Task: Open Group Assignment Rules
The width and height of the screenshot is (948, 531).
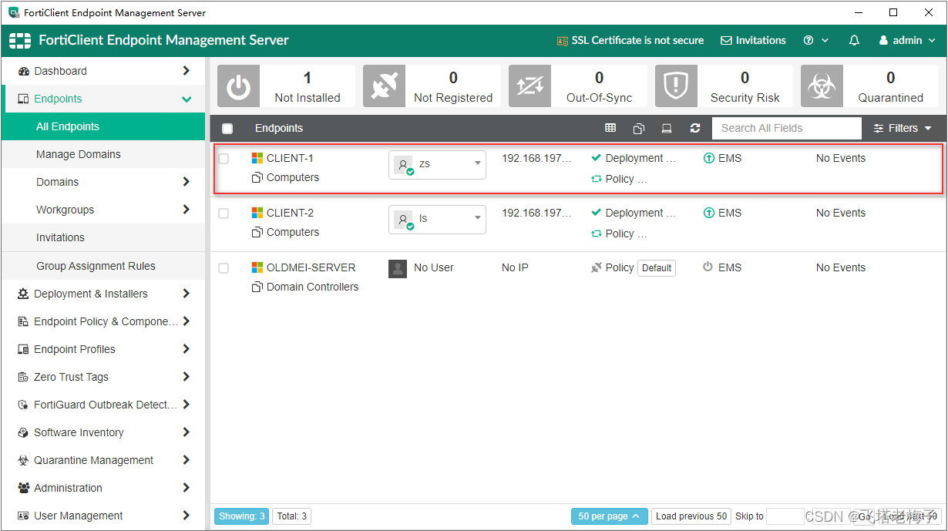Action: pyautogui.click(x=103, y=266)
